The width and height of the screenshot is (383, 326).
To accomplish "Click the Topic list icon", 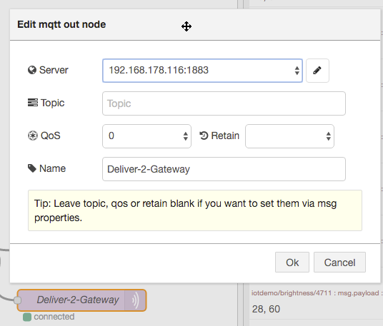I will pos(33,103).
